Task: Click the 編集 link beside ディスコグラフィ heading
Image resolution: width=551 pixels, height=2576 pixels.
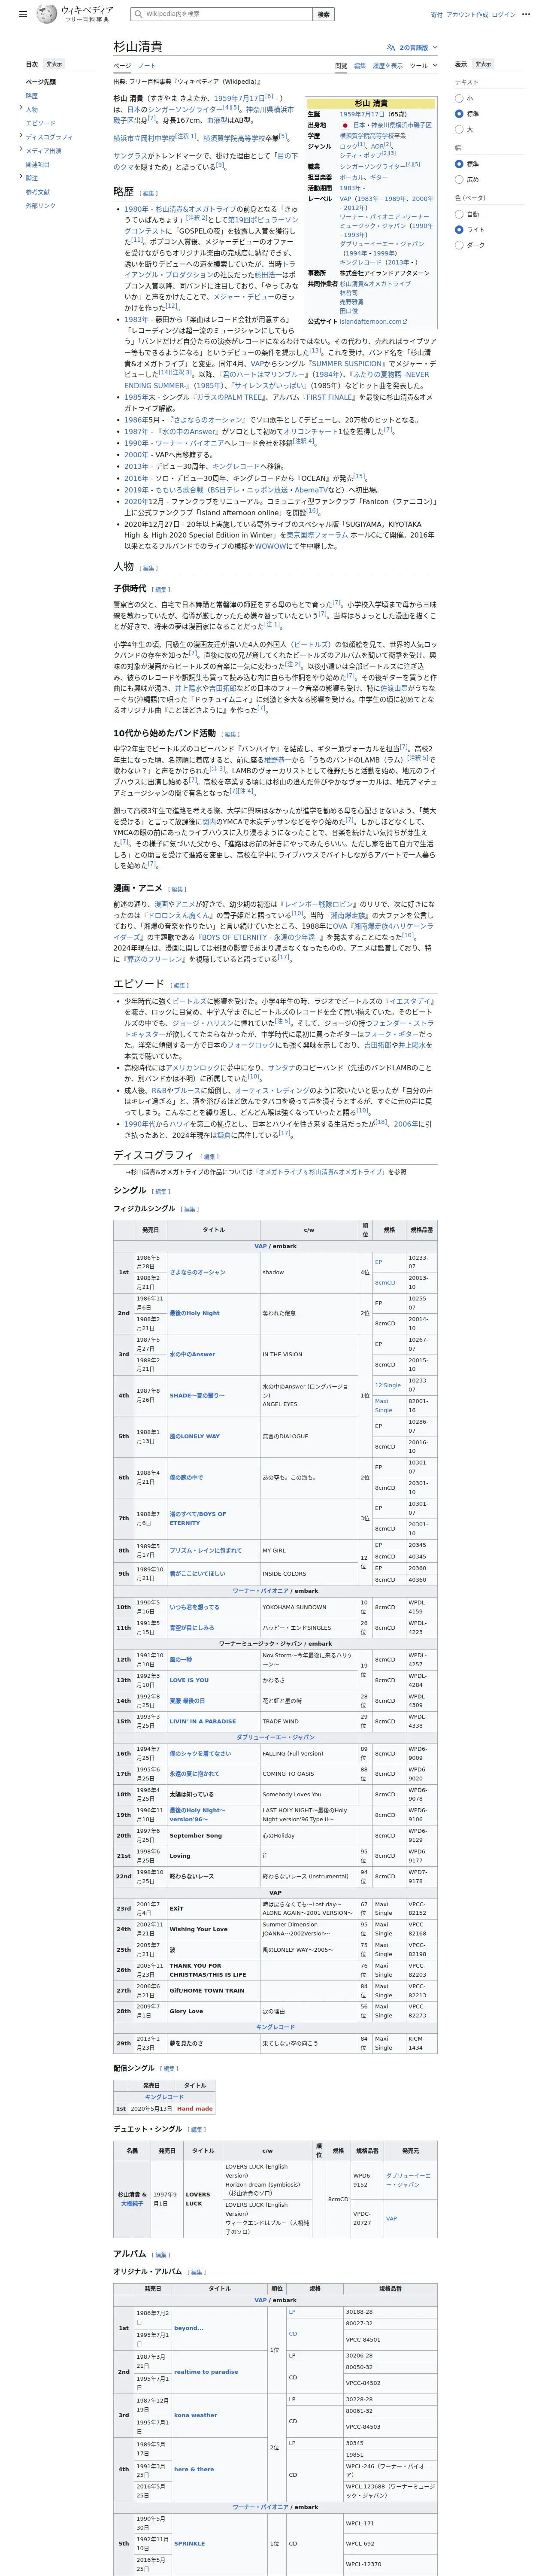Action: tap(210, 1157)
